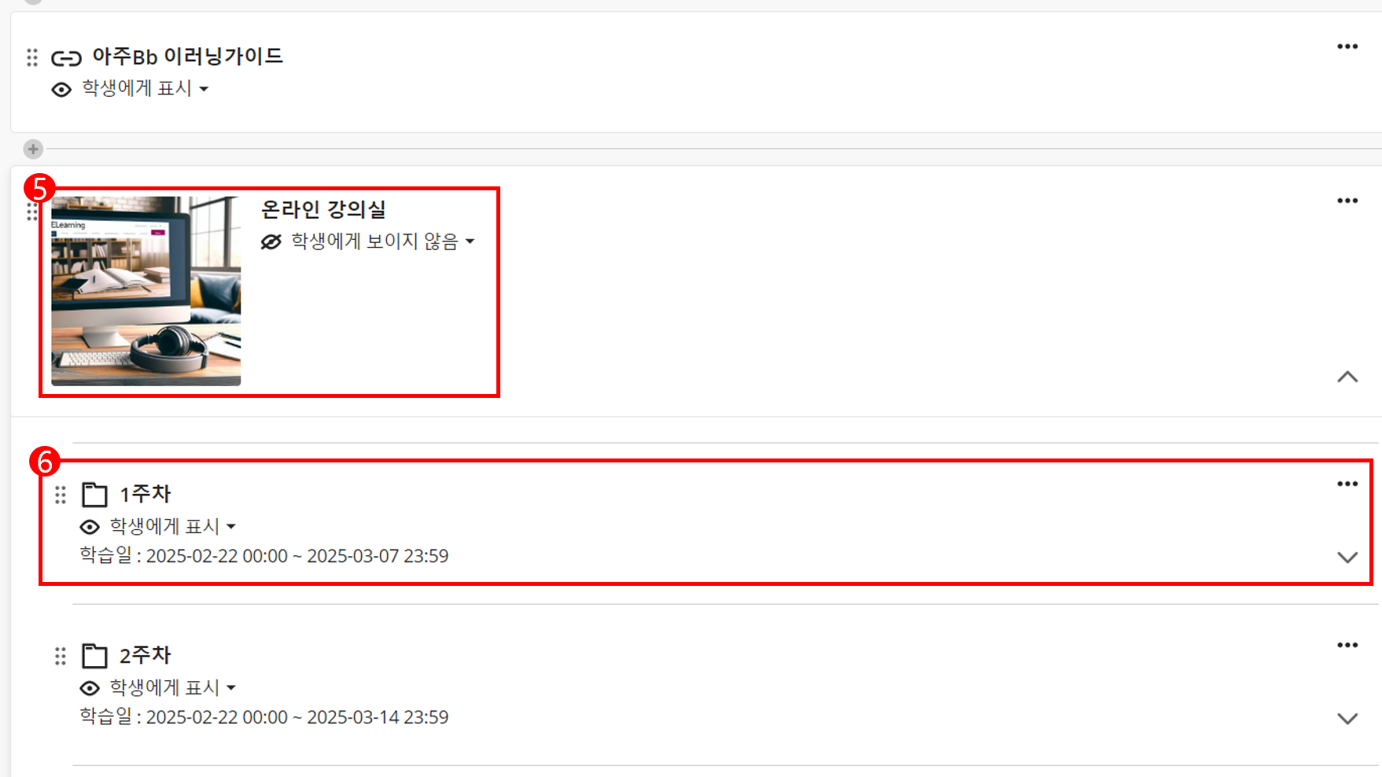Viewport: 1382px width, 777px height.
Task: Open more options for 아주Bb 이러닝가이드
Action: (x=1347, y=46)
